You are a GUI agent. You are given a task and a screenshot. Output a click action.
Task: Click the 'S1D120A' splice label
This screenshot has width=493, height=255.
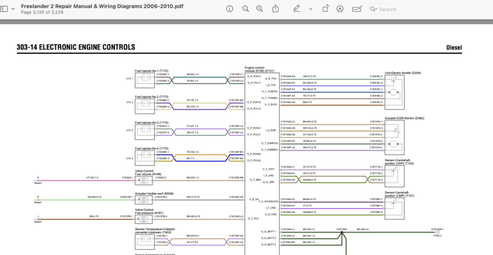click(x=342, y=229)
